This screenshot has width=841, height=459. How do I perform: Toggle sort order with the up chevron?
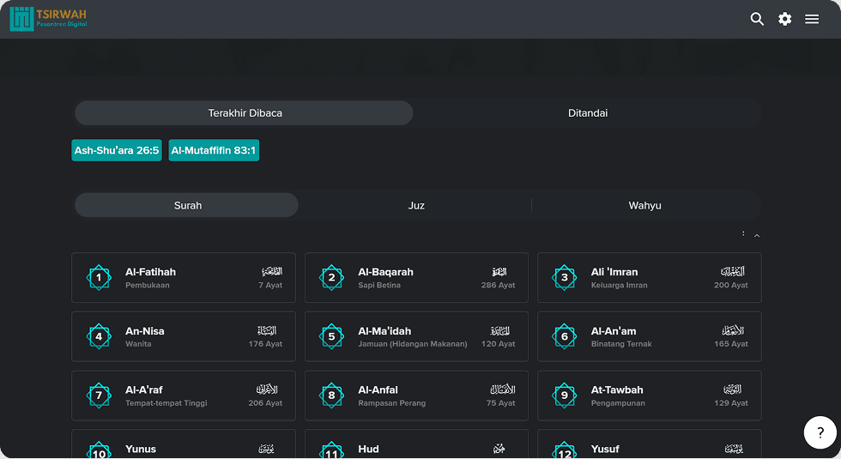click(x=757, y=235)
